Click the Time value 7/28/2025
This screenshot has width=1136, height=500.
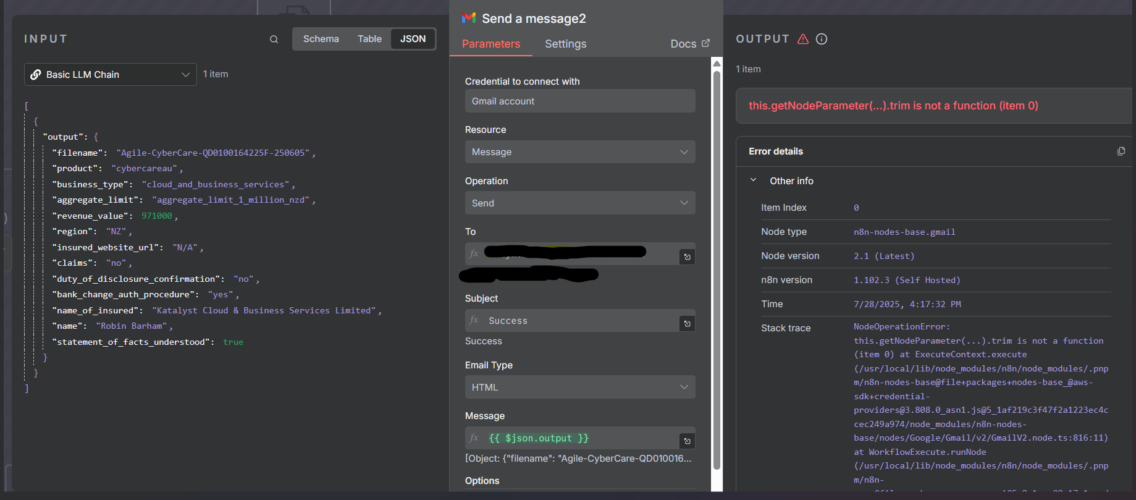[x=907, y=304]
